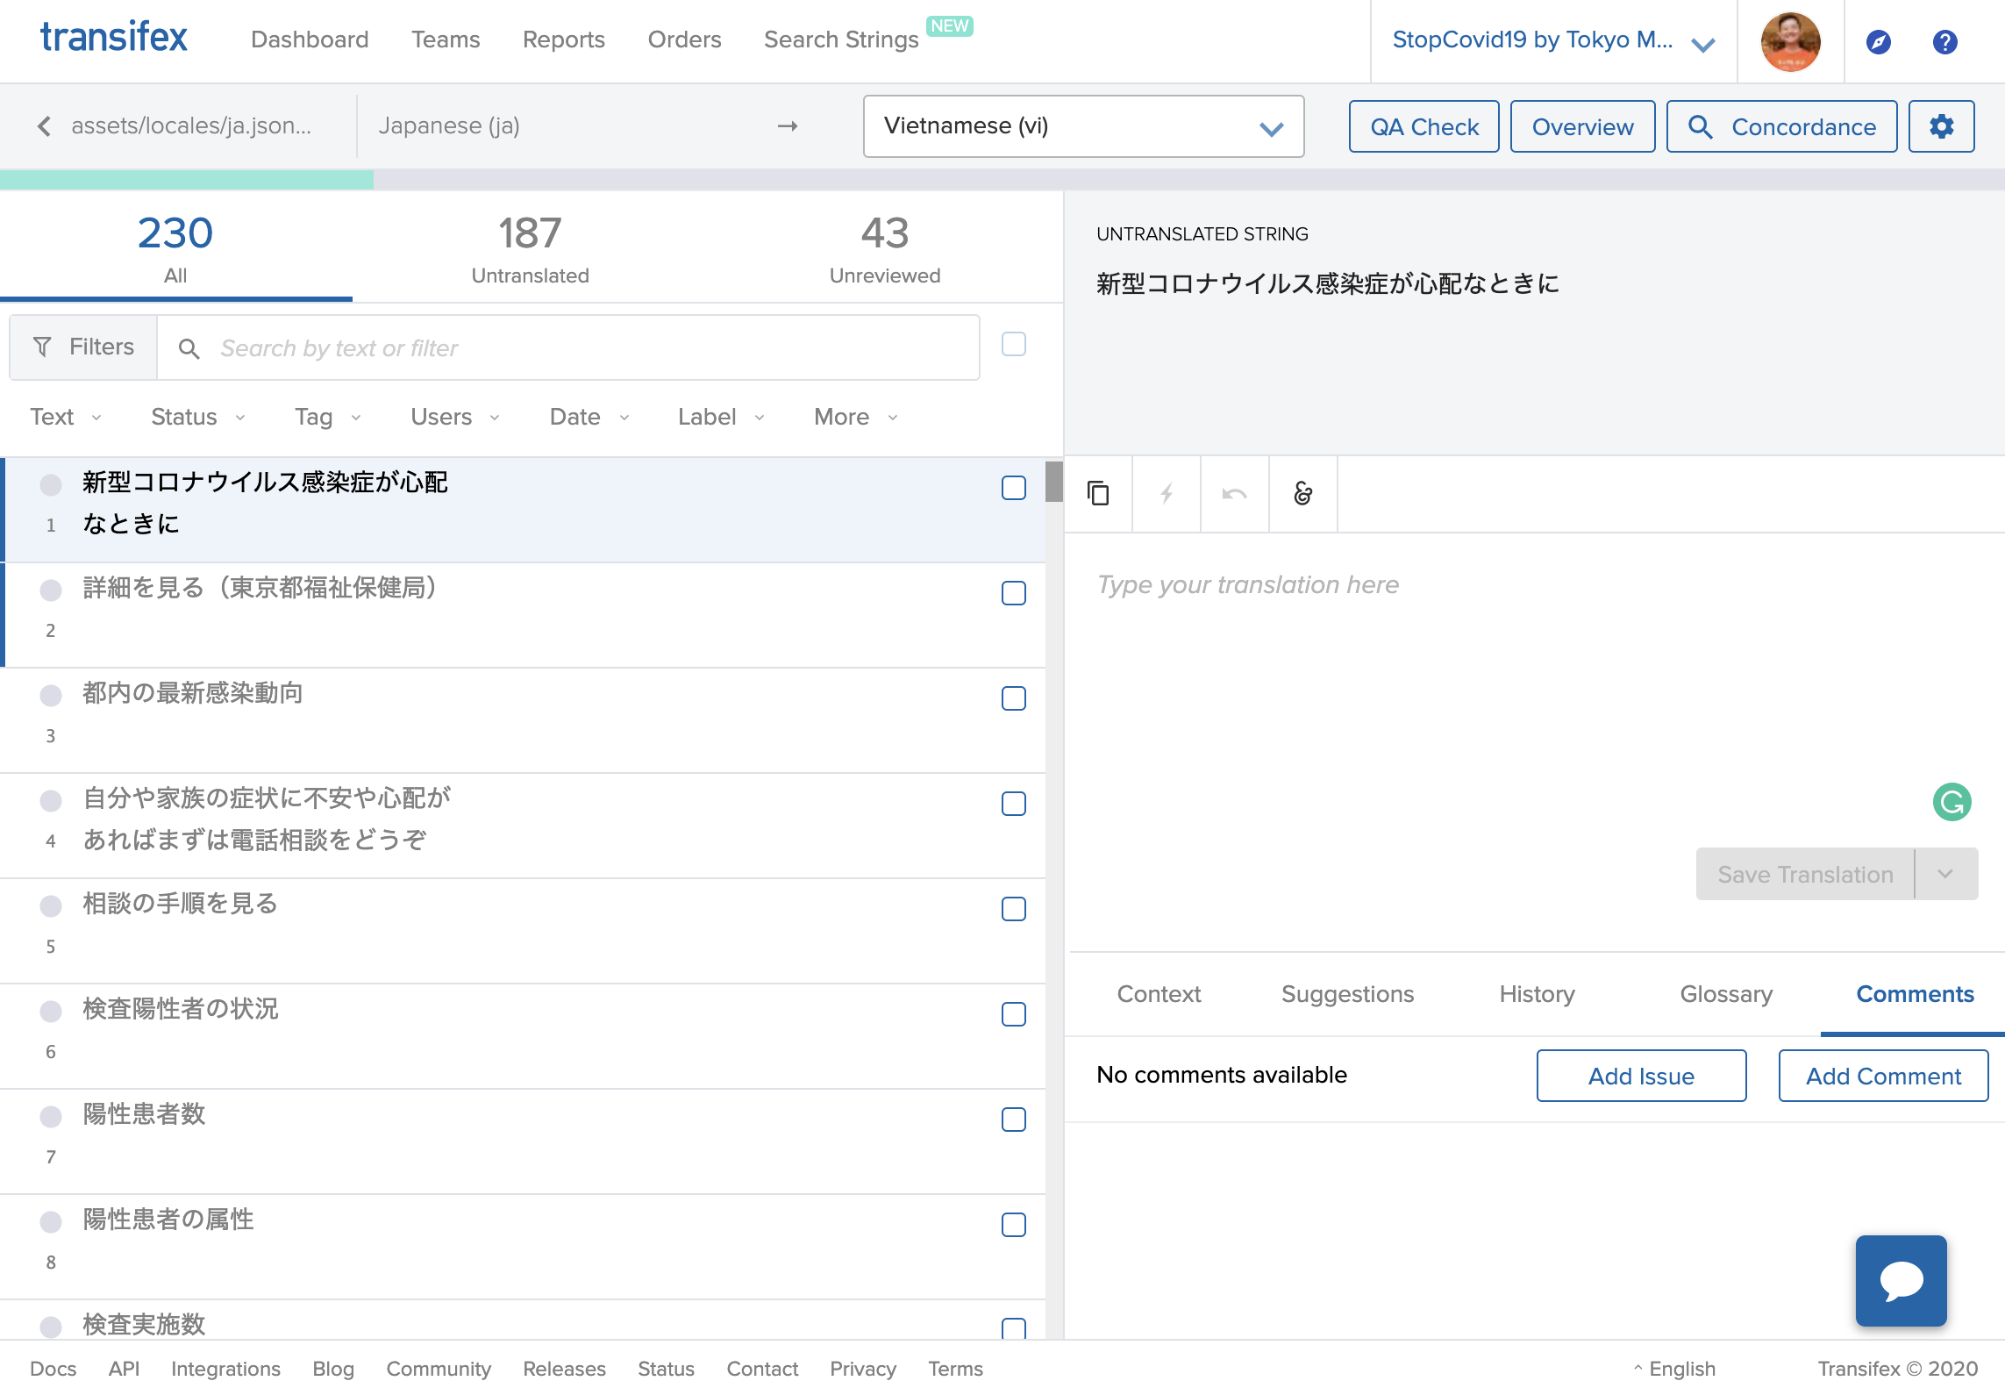Click the Add Issue button

(1641, 1076)
